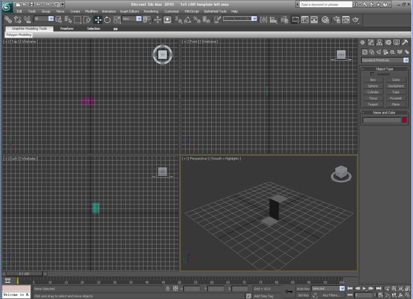Toggle the Keyboard Shortcut Override button

[167, 20]
